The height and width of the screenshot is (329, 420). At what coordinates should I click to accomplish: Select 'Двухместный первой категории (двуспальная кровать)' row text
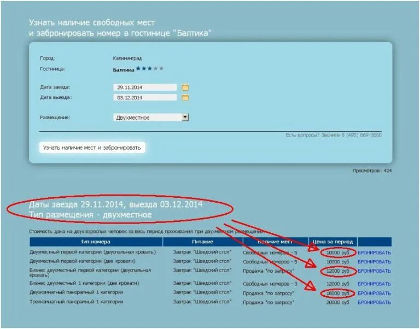click(x=92, y=252)
